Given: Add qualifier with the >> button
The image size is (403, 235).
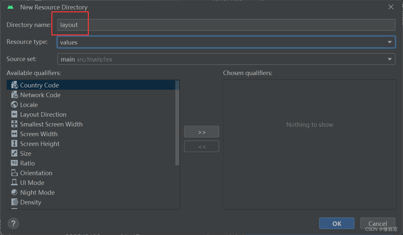Looking at the screenshot, I should click(202, 132).
